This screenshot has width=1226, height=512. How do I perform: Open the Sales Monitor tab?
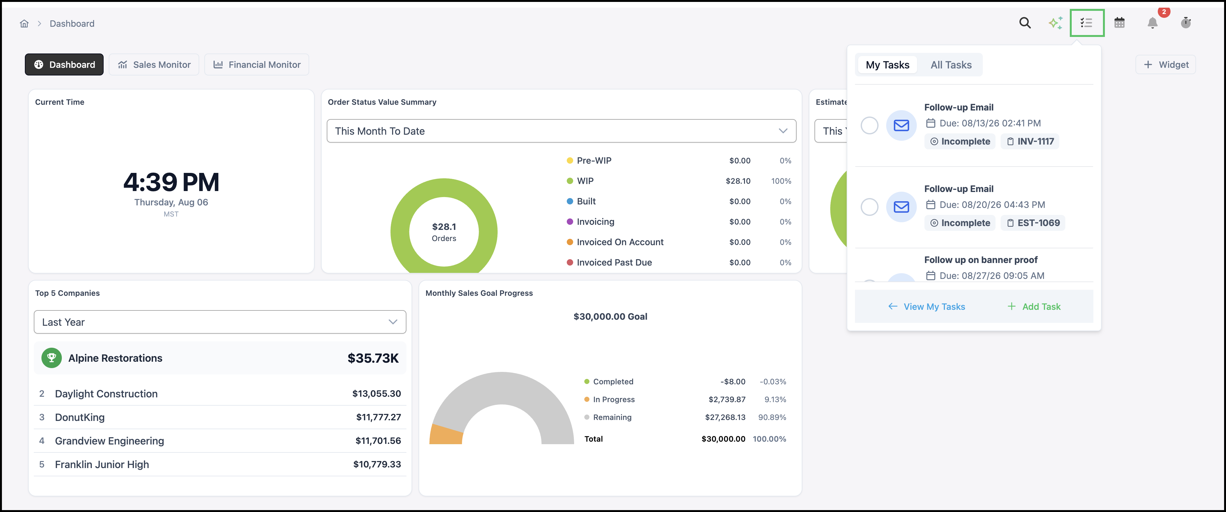coord(154,65)
